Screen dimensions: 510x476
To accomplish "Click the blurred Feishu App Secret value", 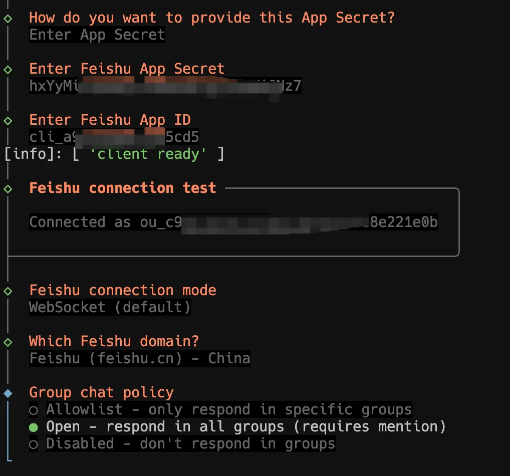I will pyautogui.click(x=165, y=86).
